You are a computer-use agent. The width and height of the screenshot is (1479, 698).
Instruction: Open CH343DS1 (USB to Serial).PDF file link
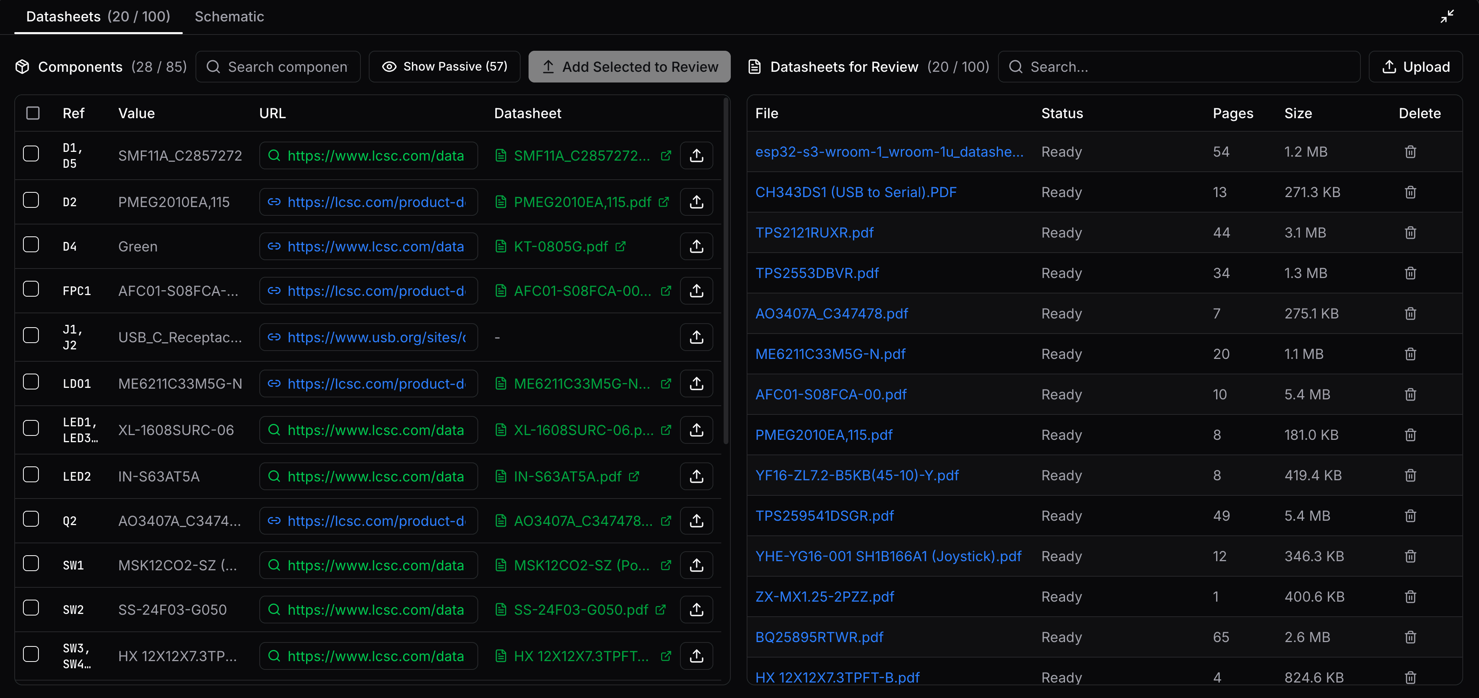(855, 192)
